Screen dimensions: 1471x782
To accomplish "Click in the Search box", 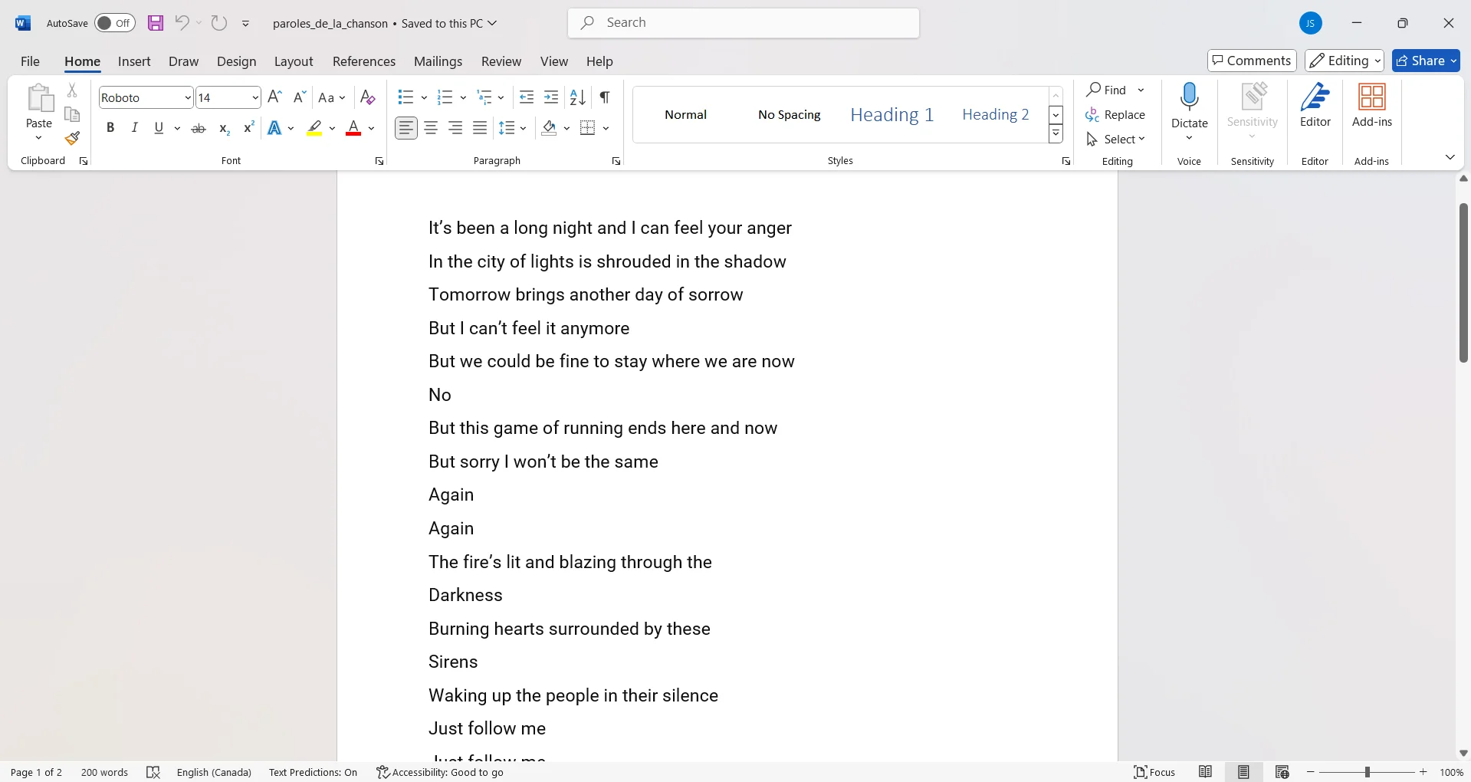I will coord(744,23).
